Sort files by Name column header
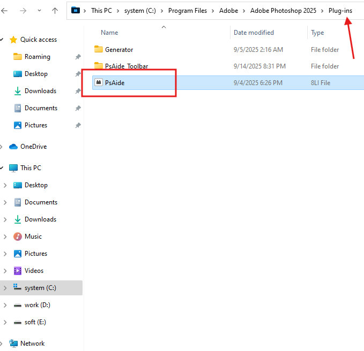The height and width of the screenshot is (351, 364). click(109, 33)
